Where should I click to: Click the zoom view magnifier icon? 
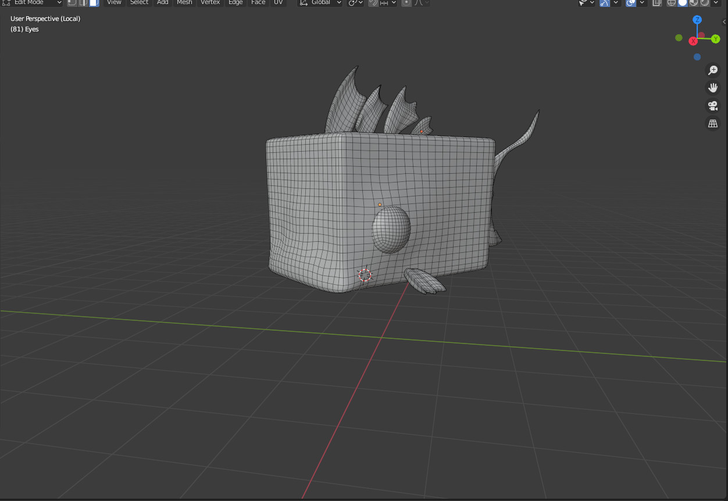(x=712, y=70)
